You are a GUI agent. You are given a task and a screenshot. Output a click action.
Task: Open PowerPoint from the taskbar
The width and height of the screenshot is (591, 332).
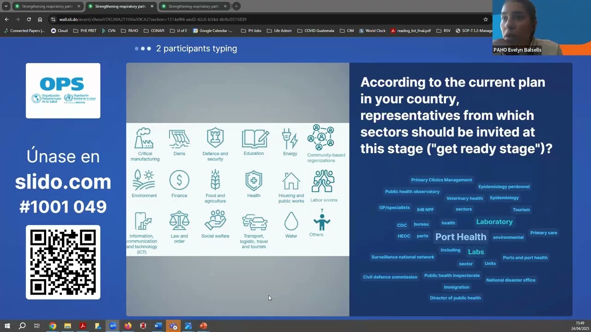coord(203,326)
